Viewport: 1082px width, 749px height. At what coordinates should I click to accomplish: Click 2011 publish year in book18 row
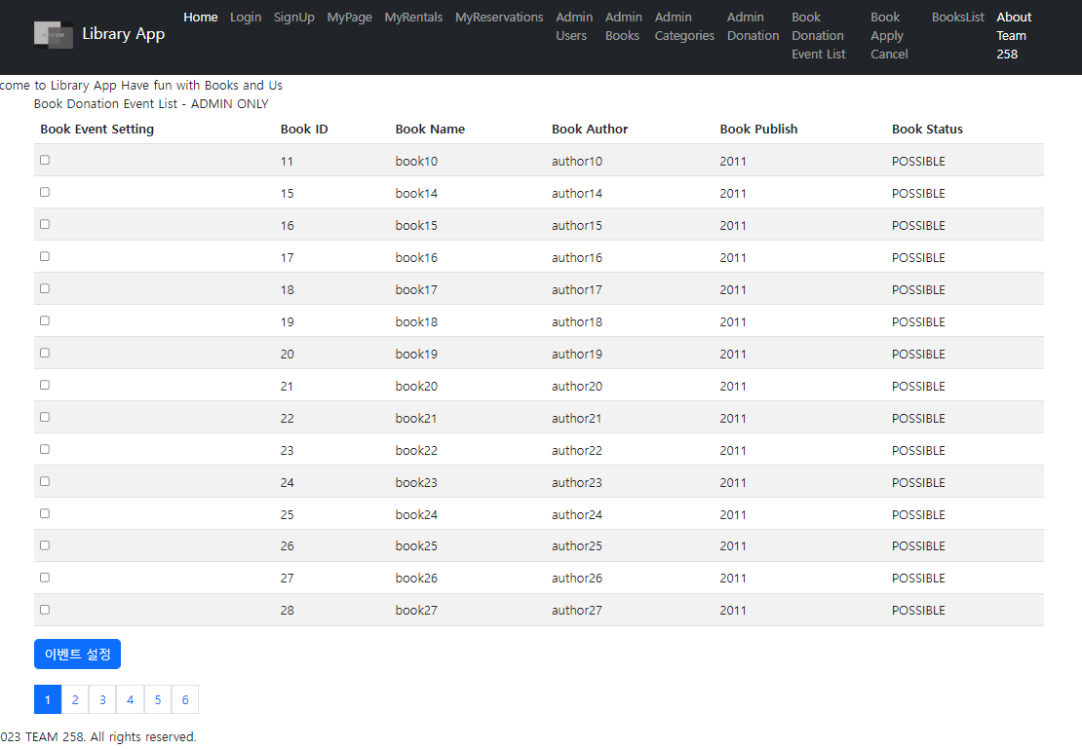pos(733,322)
